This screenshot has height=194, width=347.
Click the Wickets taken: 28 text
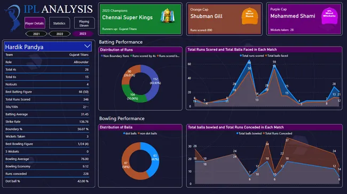click(282, 30)
